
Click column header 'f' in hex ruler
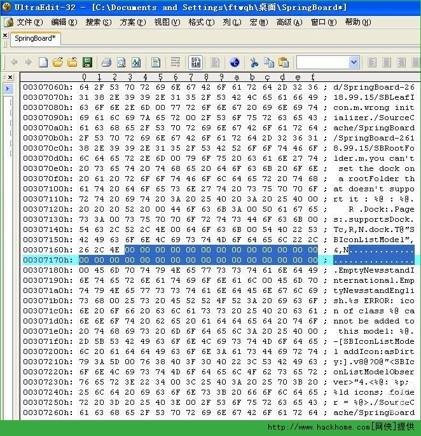(312, 77)
